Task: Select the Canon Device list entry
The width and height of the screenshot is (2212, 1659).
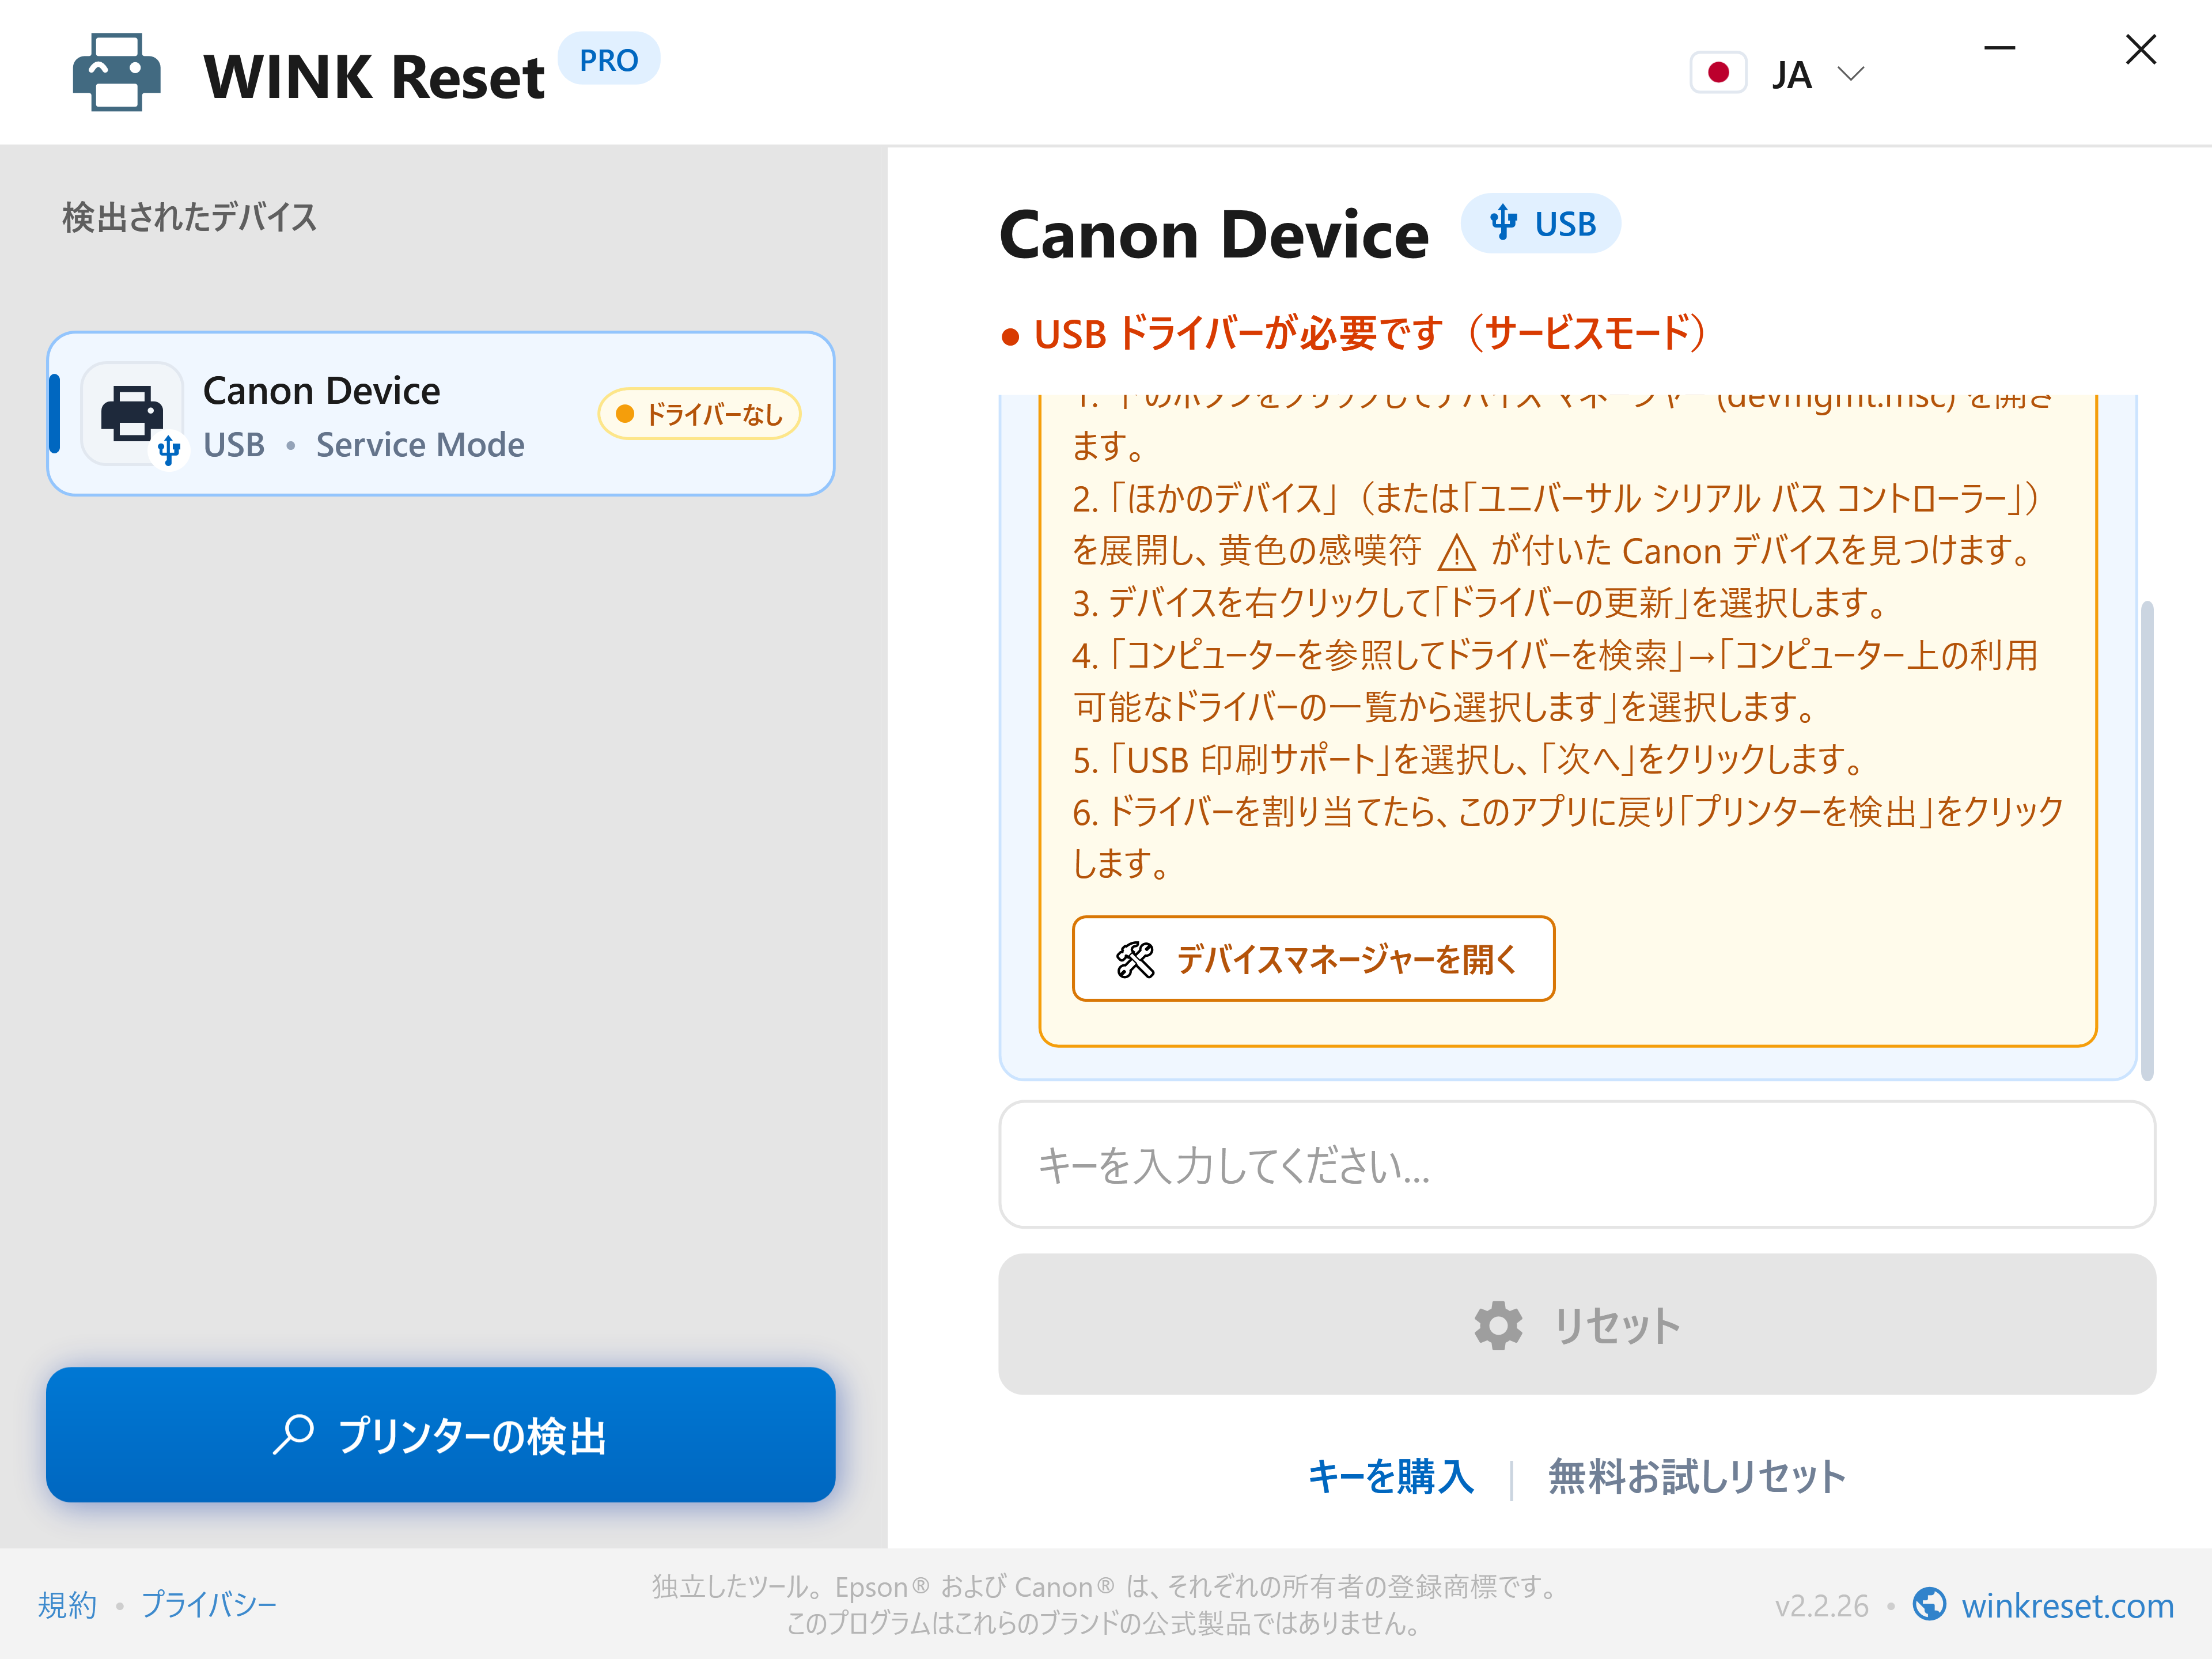Action: point(441,414)
